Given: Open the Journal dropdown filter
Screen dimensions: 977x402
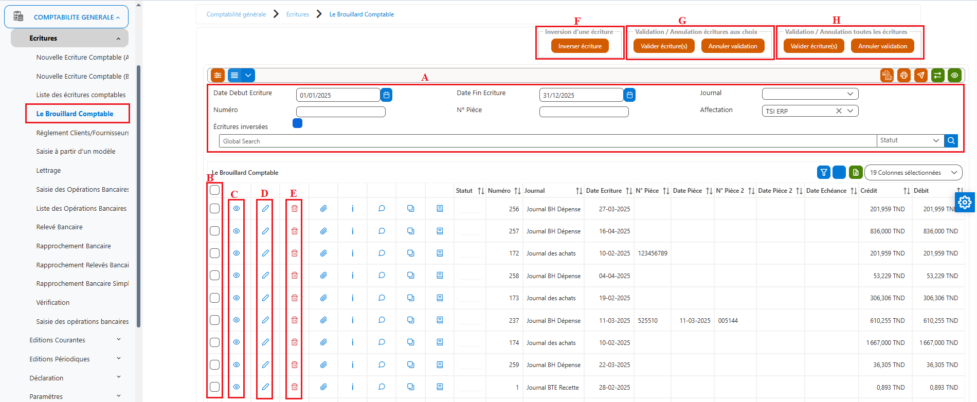Looking at the screenshot, I should [810, 94].
